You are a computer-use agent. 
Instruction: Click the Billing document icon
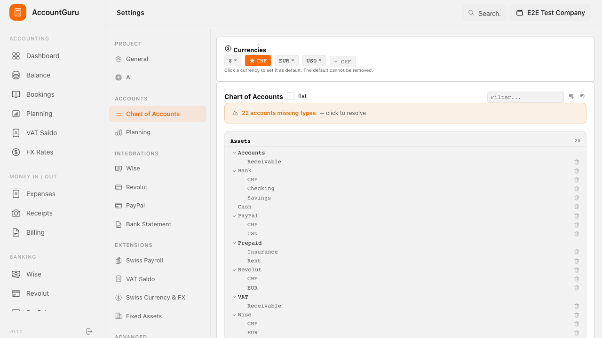pyautogui.click(x=16, y=232)
